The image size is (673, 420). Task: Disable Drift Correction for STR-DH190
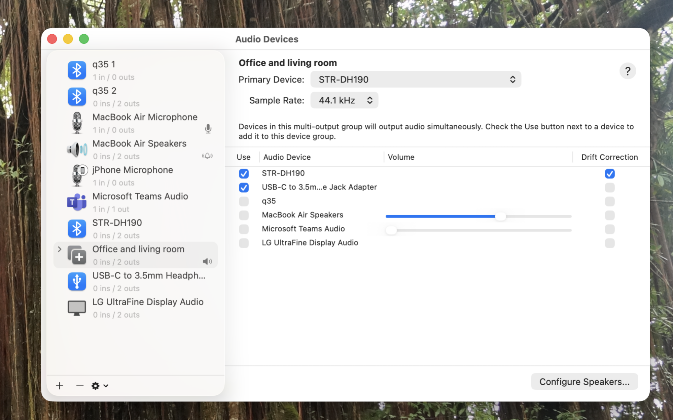click(609, 173)
